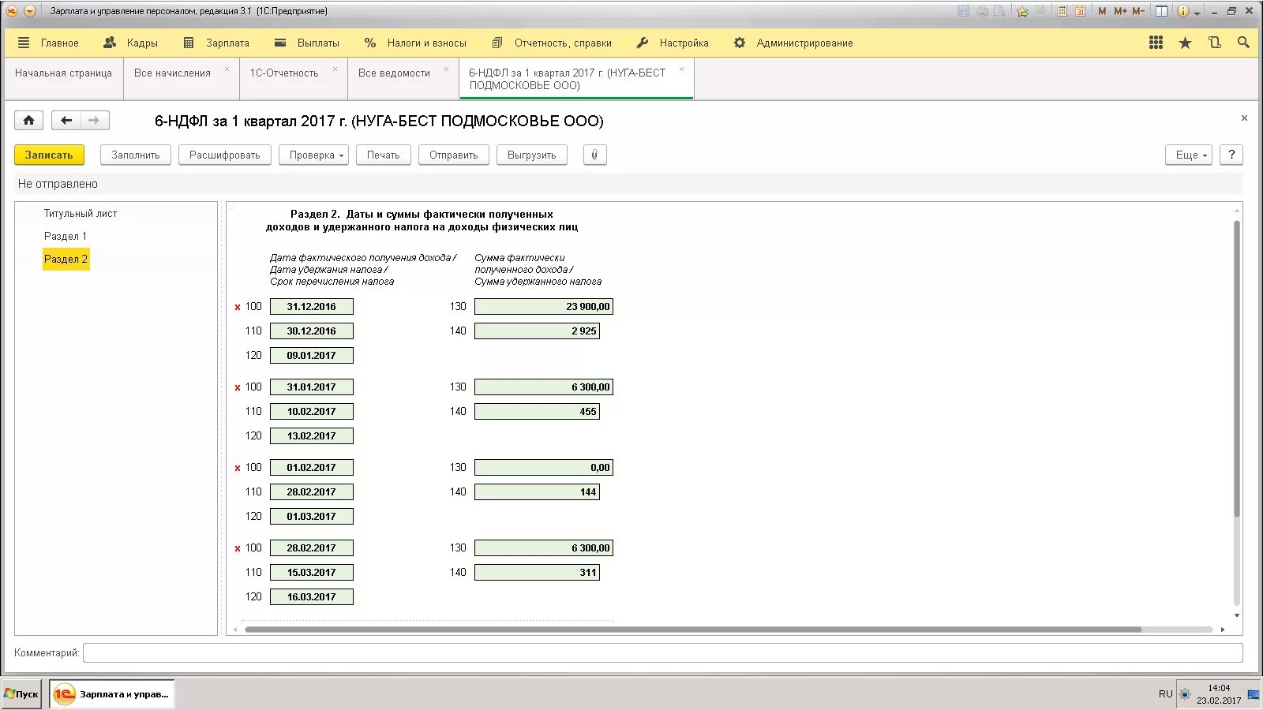The height and width of the screenshot is (710, 1263).
Task: Click the report's vertical scrollbar
Action: tap(1237, 368)
